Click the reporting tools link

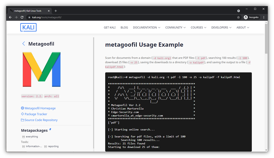click(53, 146)
